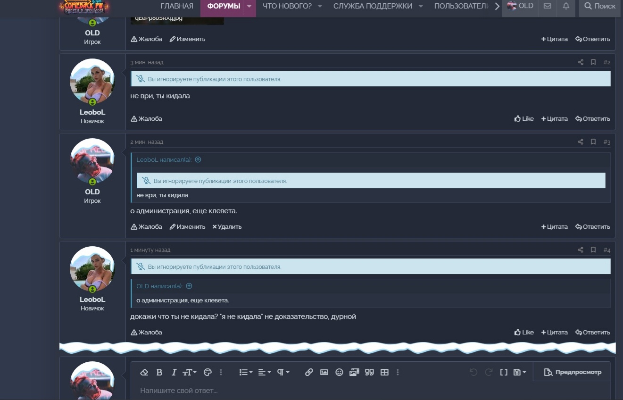The height and width of the screenshot is (400, 623).
Task: Click Удалить on post #3
Action: coord(227,227)
